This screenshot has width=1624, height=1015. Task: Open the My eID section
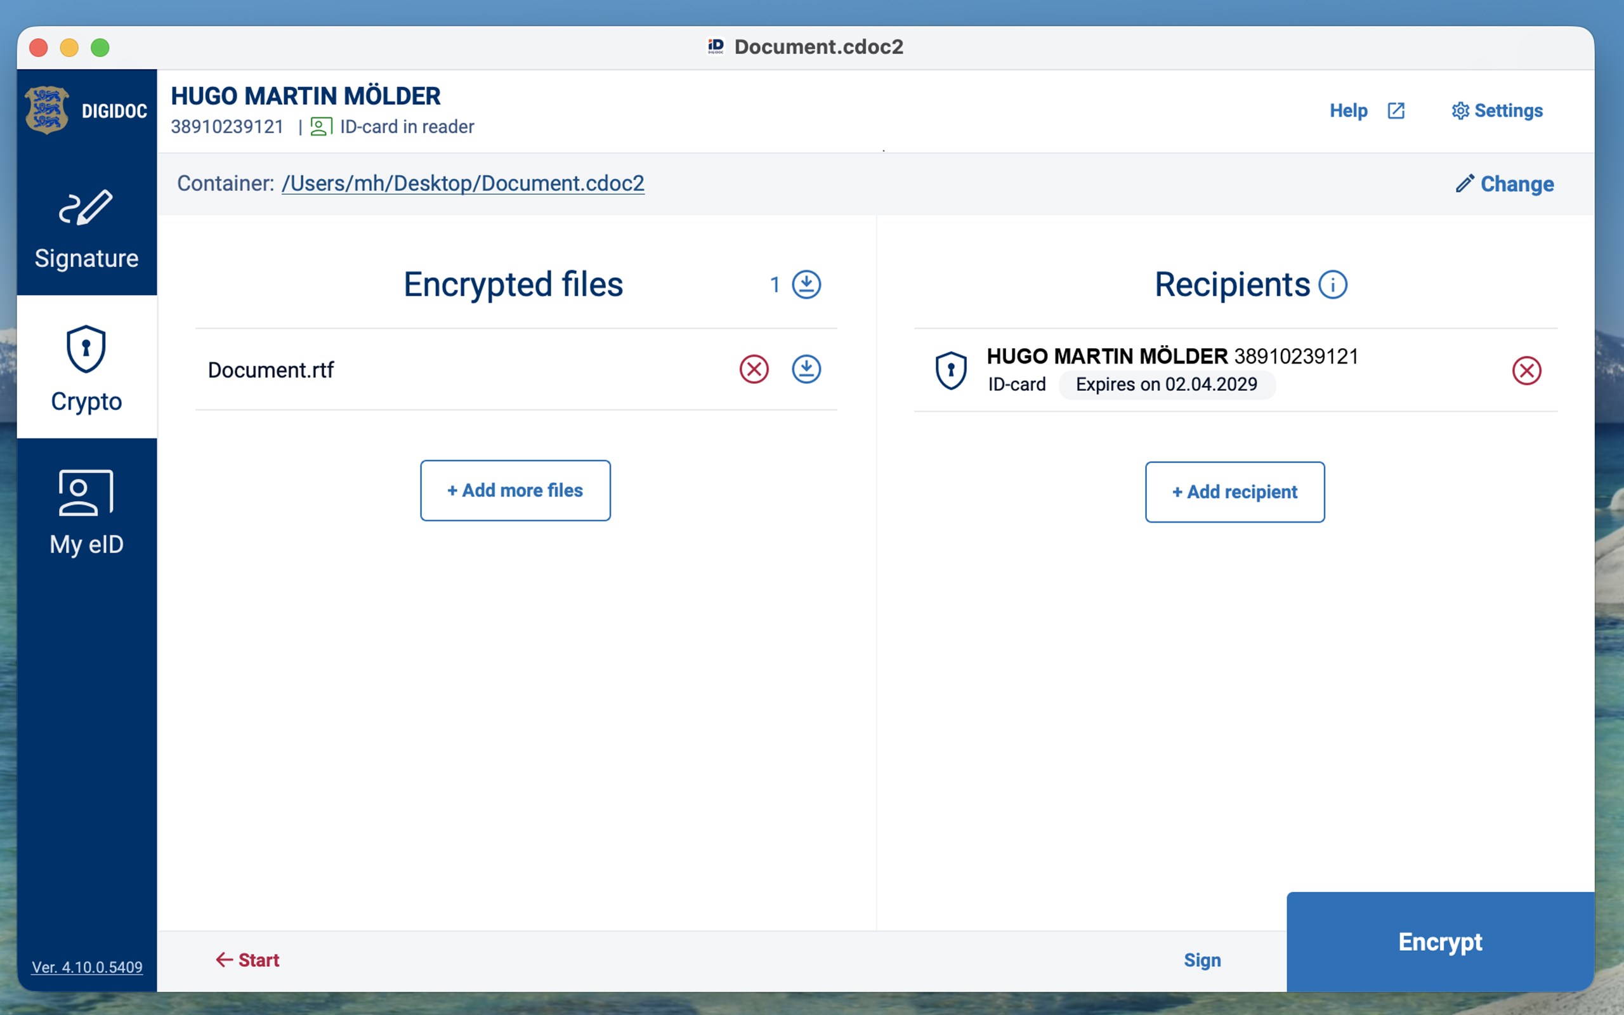[86, 511]
